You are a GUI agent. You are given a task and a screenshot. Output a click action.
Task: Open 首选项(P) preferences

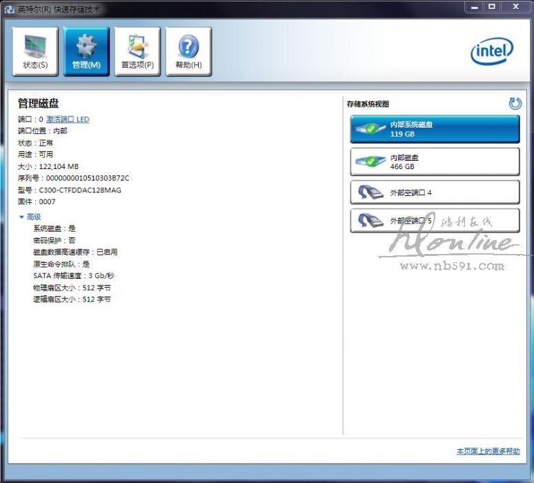pos(137,52)
